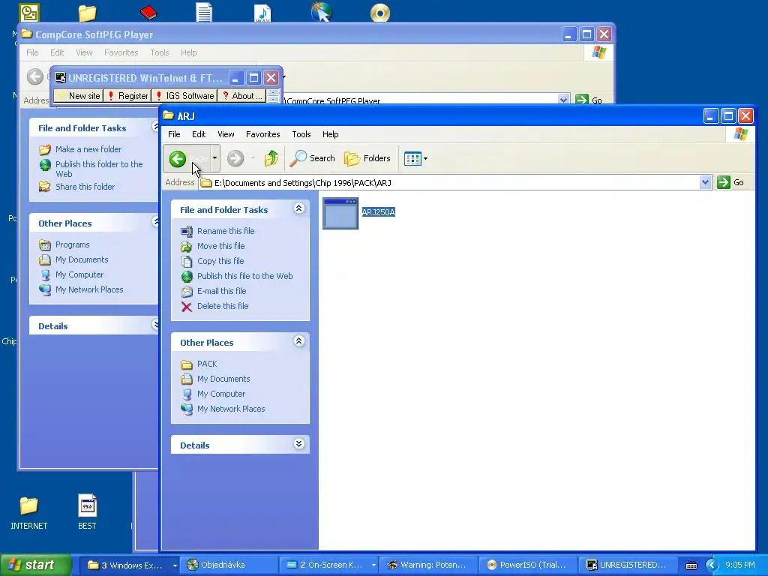
Task: Select the music note WAV desktop icon
Action: (x=262, y=13)
